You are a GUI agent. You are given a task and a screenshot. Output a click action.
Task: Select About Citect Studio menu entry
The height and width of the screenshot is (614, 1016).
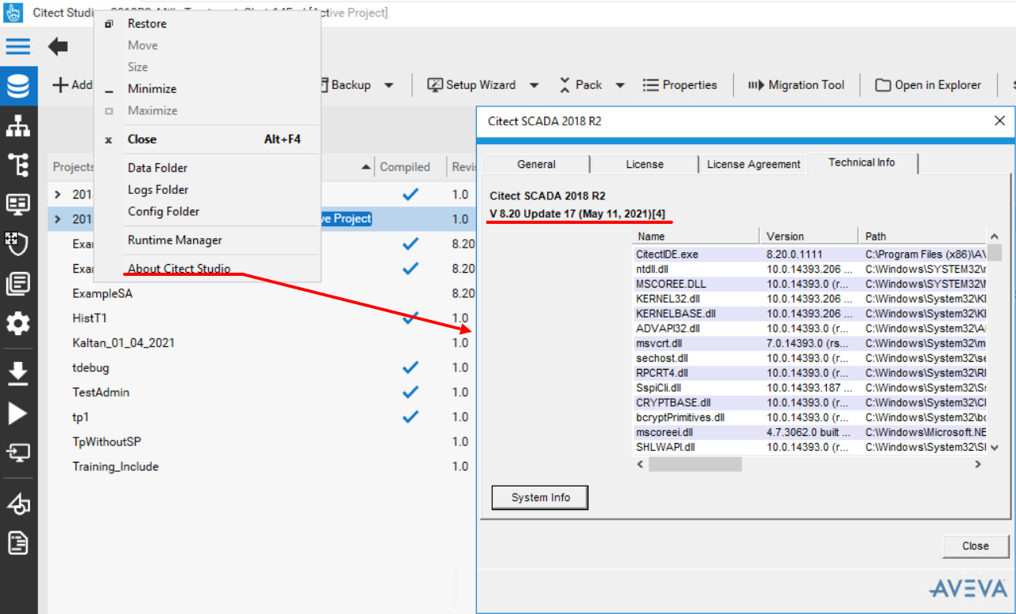click(x=207, y=269)
